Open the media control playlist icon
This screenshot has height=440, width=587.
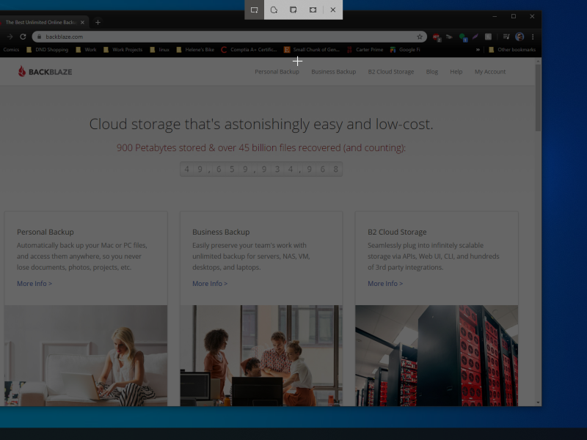[506, 37]
